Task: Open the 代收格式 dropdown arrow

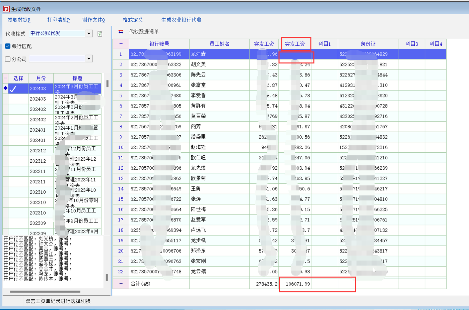Action: 89,33
